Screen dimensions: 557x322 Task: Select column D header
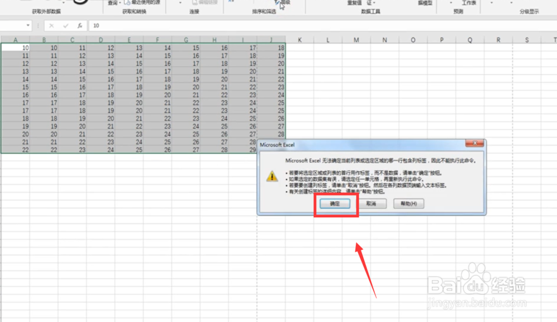tap(100, 40)
